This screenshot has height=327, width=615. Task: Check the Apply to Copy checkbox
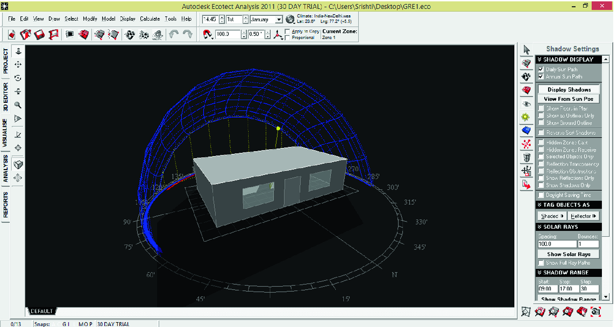tap(288, 32)
